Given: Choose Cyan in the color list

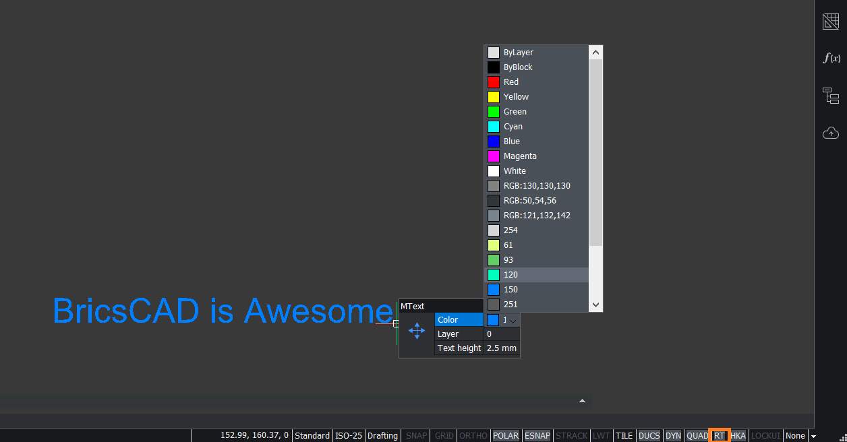Looking at the screenshot, I should tap(537, 127).
